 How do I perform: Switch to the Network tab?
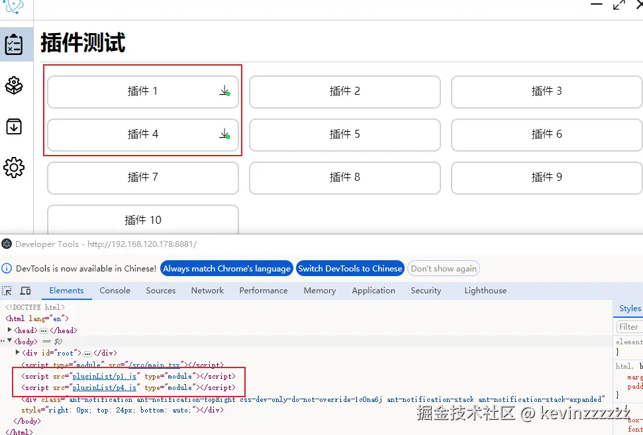207,291
